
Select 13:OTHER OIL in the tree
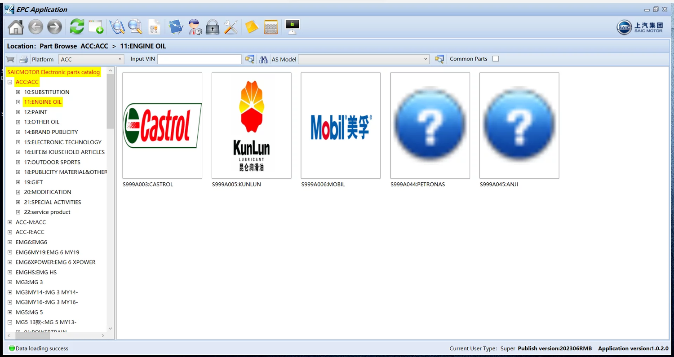coord(41,122)
